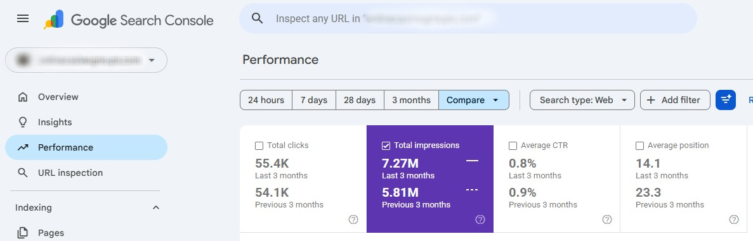
Task: Click the 23.3 previous position value
Action: pyautogui.click(x=648, y=192)
